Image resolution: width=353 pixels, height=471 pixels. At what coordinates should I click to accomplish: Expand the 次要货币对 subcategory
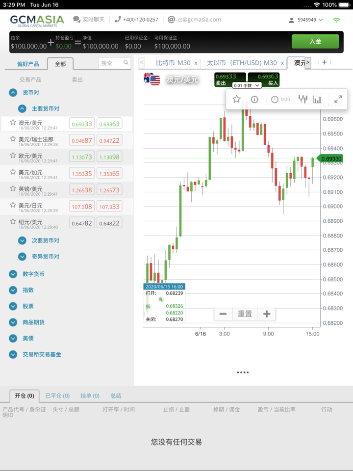(x=22, y=241)
